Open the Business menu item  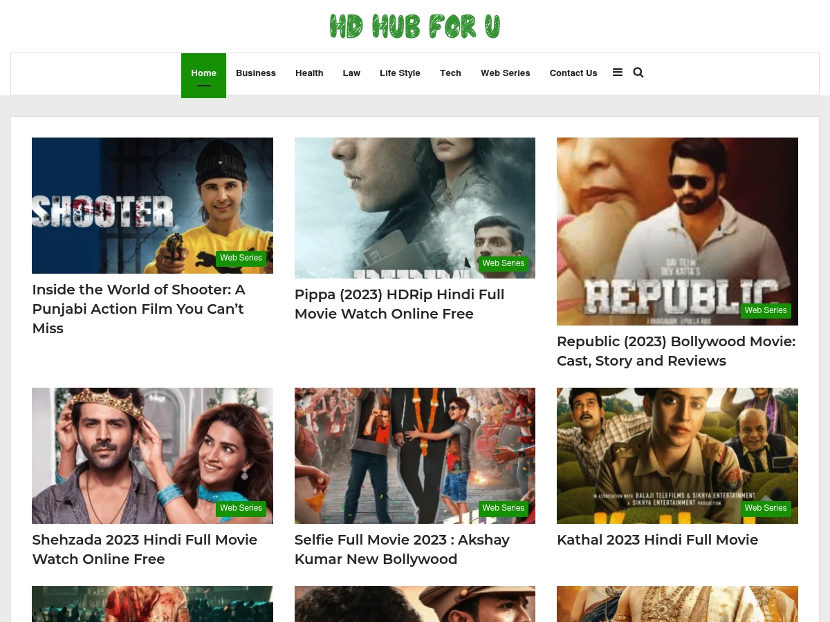point(256,73)
